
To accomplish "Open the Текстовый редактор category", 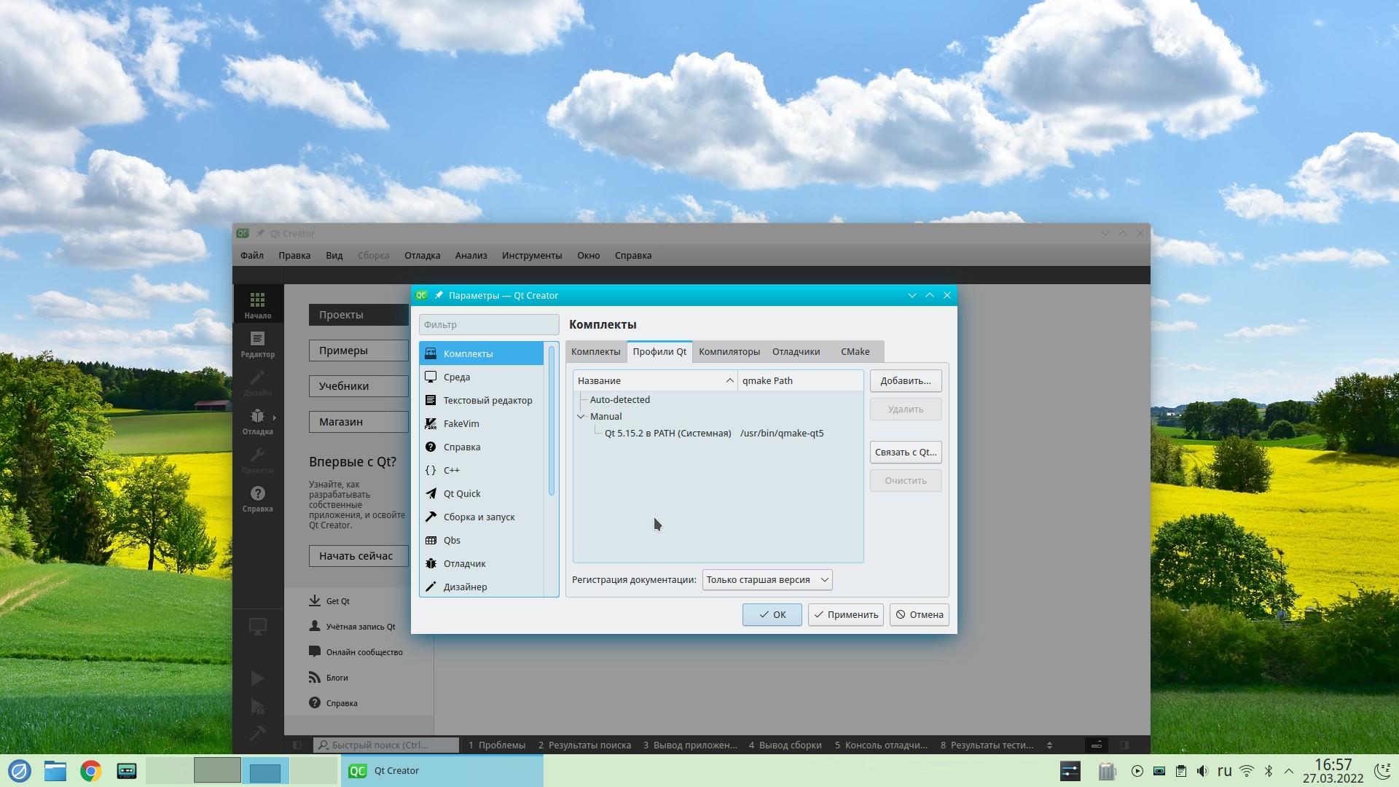I will pyautogui.click(x=487, y=400).
